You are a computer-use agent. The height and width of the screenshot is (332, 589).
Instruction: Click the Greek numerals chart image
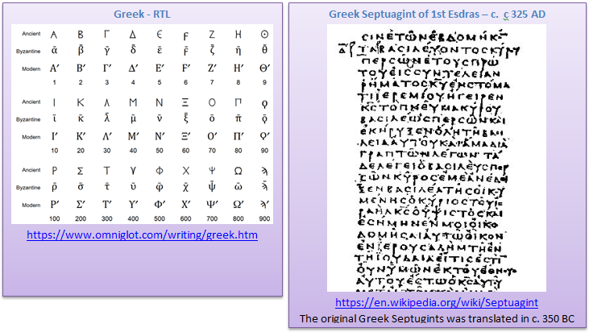(142, 124)
